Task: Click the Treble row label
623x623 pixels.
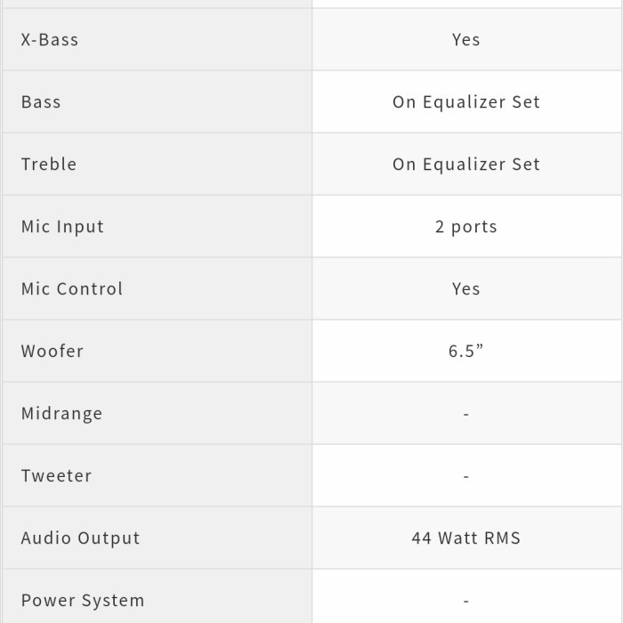Action: pyautogui.click(x=49, y=165)
